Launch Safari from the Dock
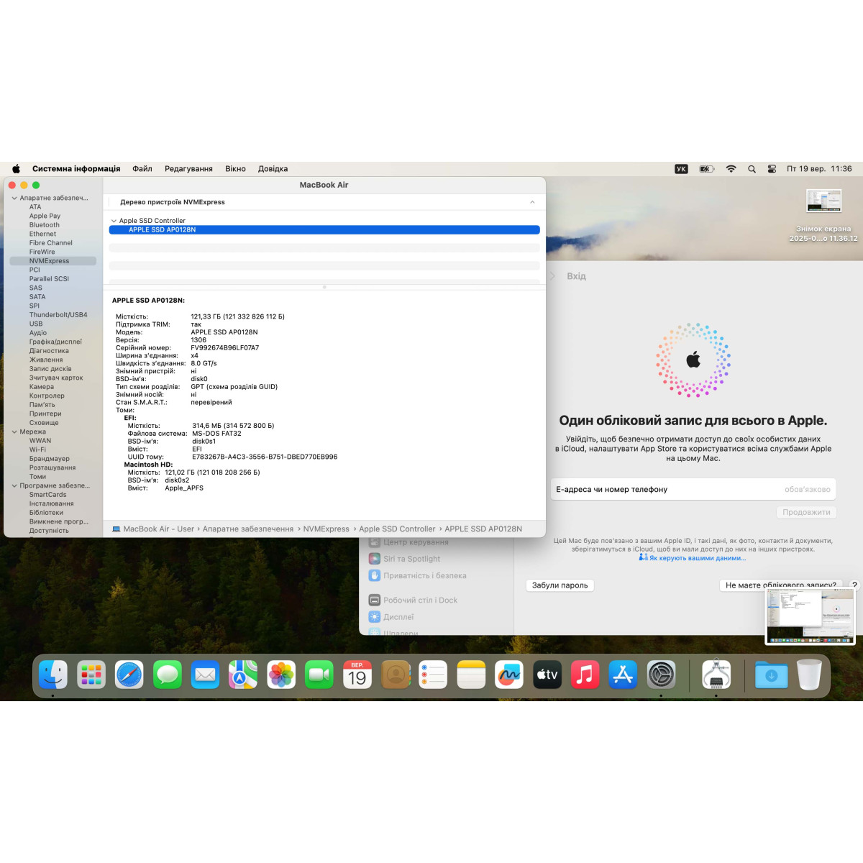Viewport: 863px width, 863px height. pyautogui.click(x=129, y=675)
